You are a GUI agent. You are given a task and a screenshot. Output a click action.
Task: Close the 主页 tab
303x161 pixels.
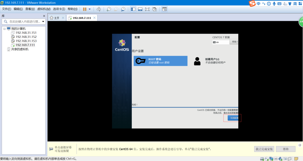(63, 18)
